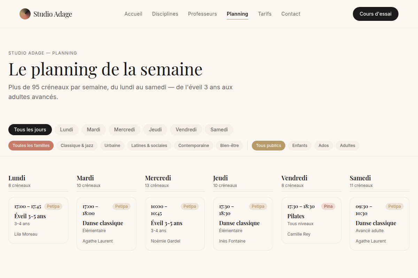The width and height of the screenshot is (418, 278).
Task: Click the Mercredi column heading
Action: tap(158, 178)
